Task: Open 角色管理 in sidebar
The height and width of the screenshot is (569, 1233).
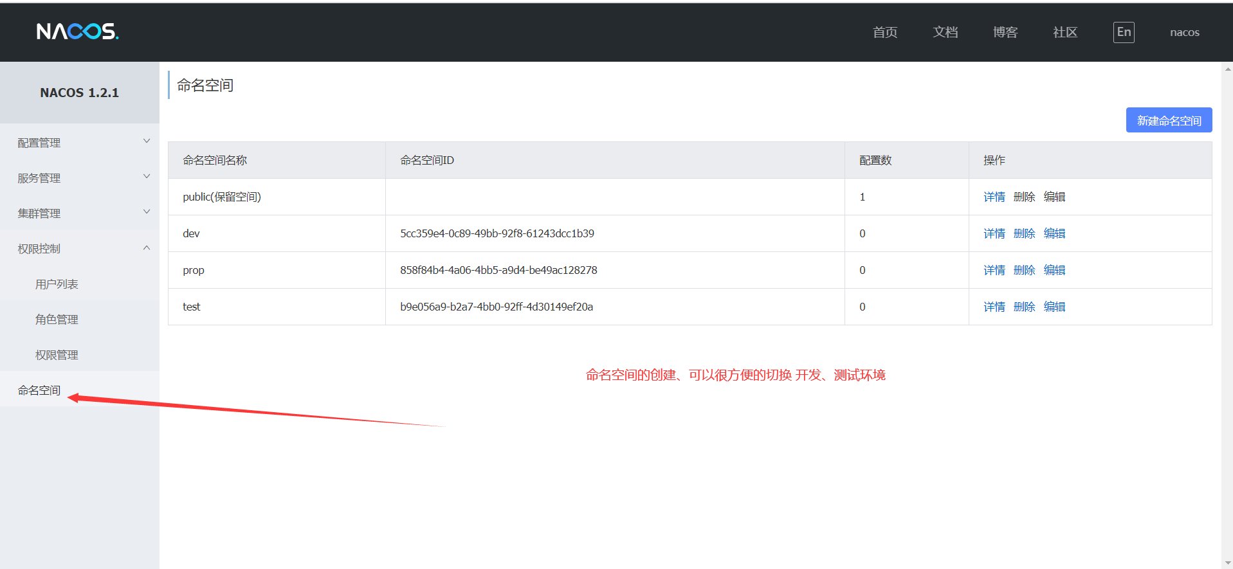Action: (x=57, y=320)
